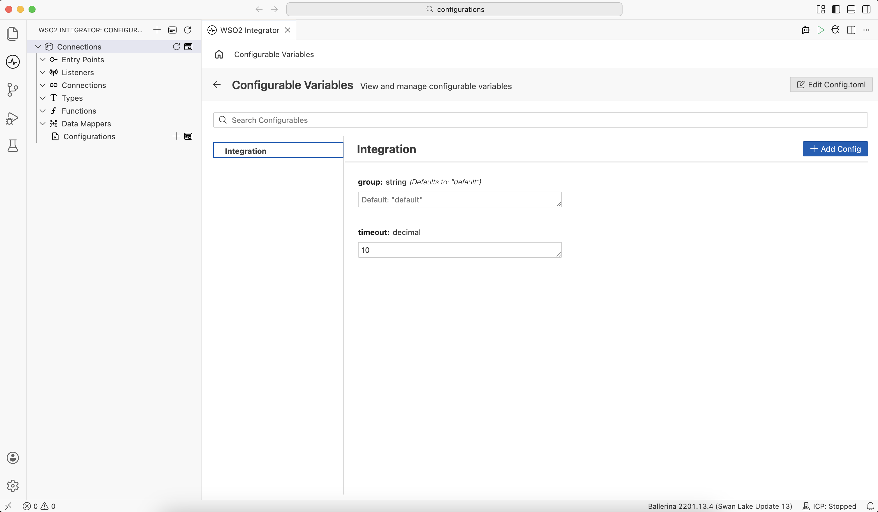Click the configurations command center search bar
Image resolution: width=878 pixels, height=512 pixels.
(454, 9)
